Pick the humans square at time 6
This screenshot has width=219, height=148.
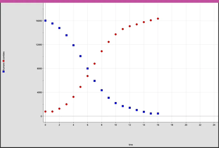pyautogui.click(x=88, y=68)
